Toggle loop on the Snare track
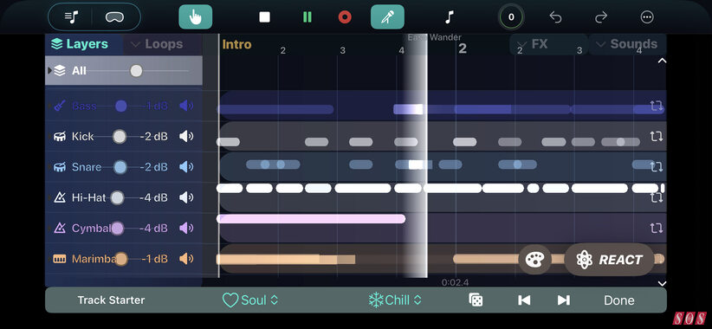The height and width of the screenshot is (329, 712). tap(657, 166)
